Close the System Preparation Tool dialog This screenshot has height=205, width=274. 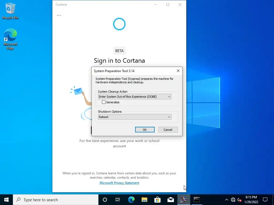pos(178,71)
